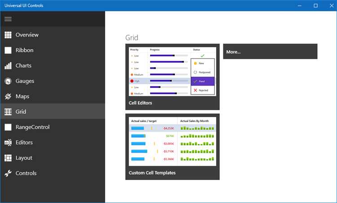Choose Rejected in the status dropdown

coord(203,90)
